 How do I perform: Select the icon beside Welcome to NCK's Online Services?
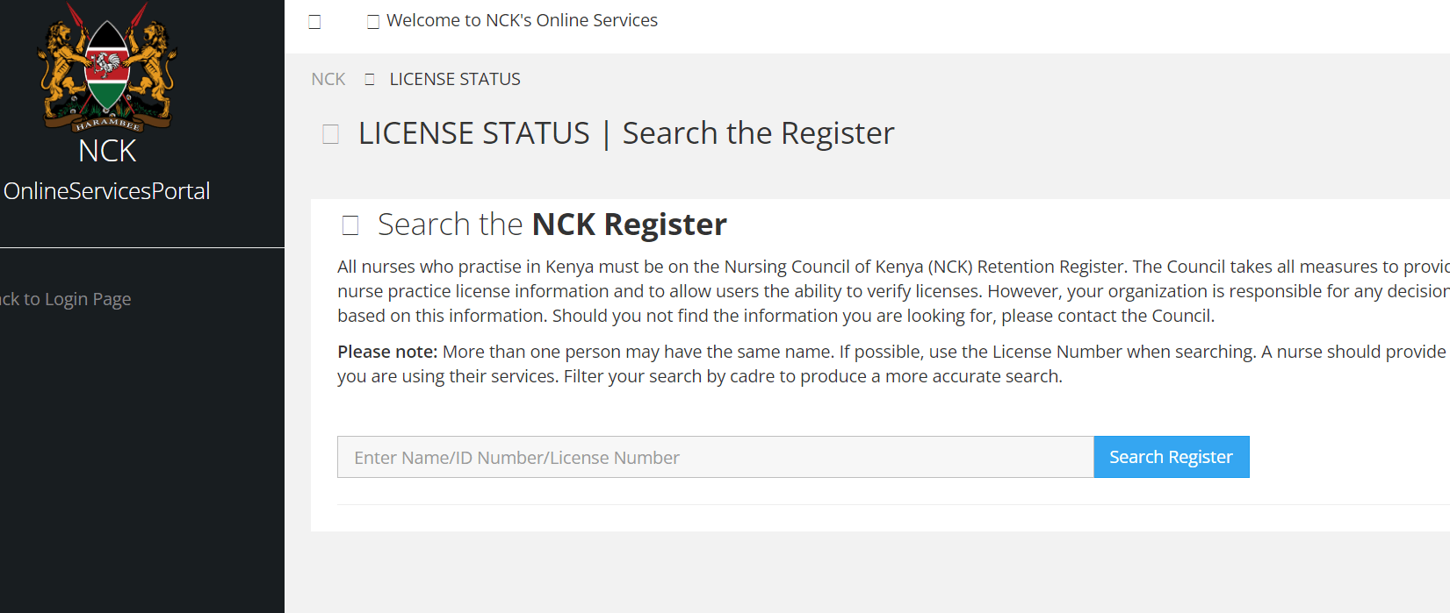pos(373,21)
